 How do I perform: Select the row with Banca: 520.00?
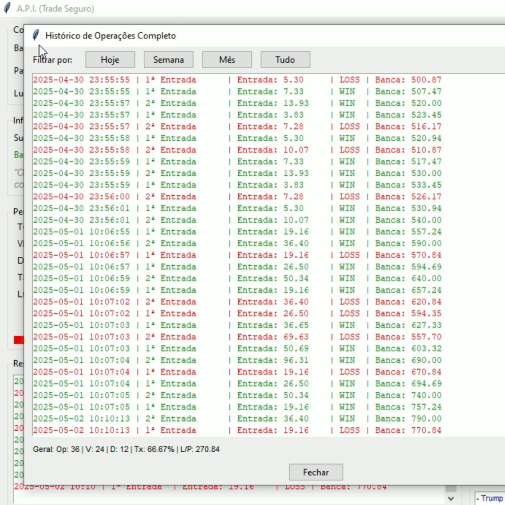tap(237, 103)
